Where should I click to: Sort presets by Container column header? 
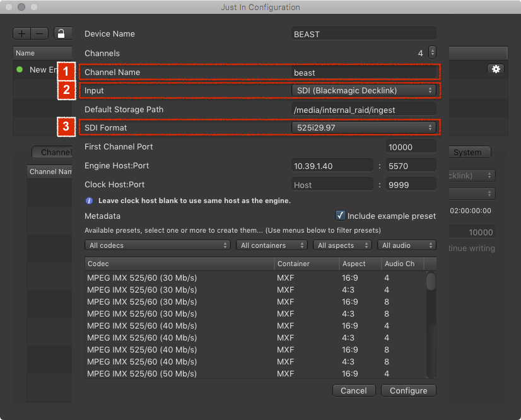(x=307, y=264)
